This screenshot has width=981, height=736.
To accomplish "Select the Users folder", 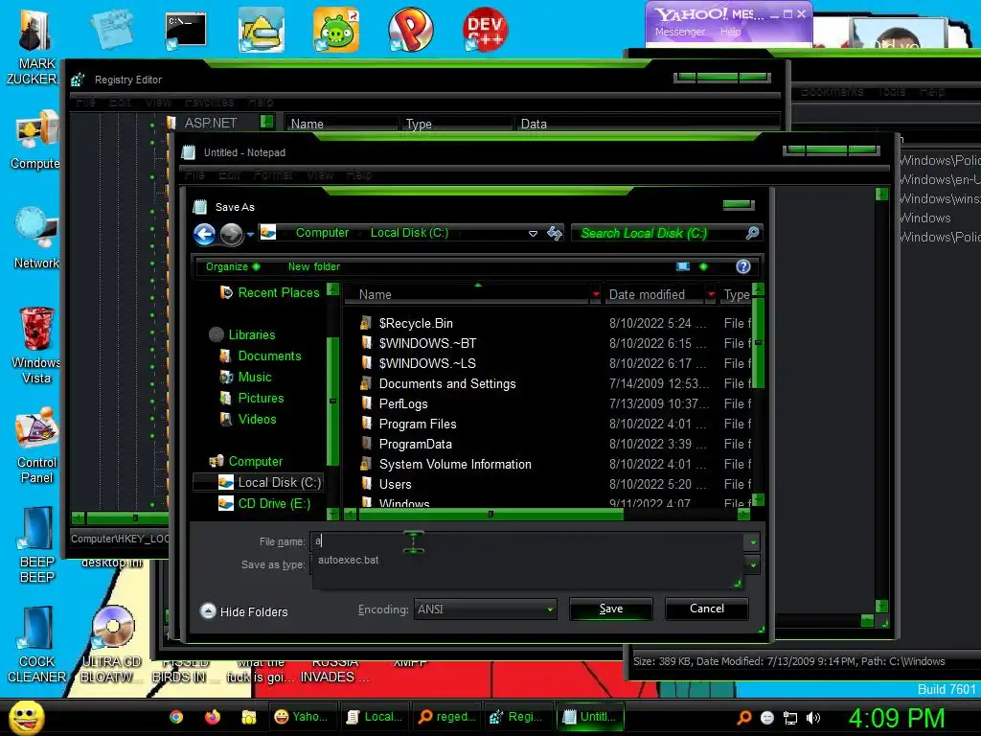I will [x=395, y=484].
